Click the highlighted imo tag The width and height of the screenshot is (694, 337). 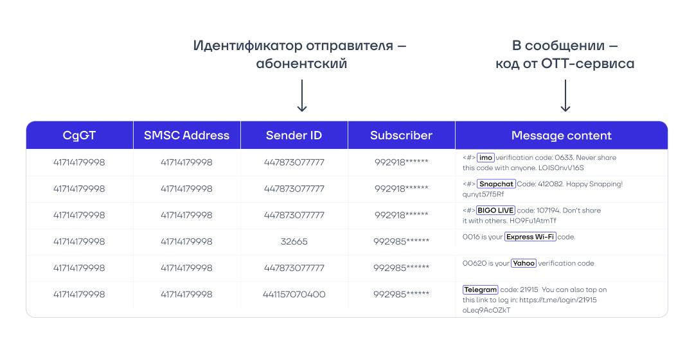click(x=485, y=157)
